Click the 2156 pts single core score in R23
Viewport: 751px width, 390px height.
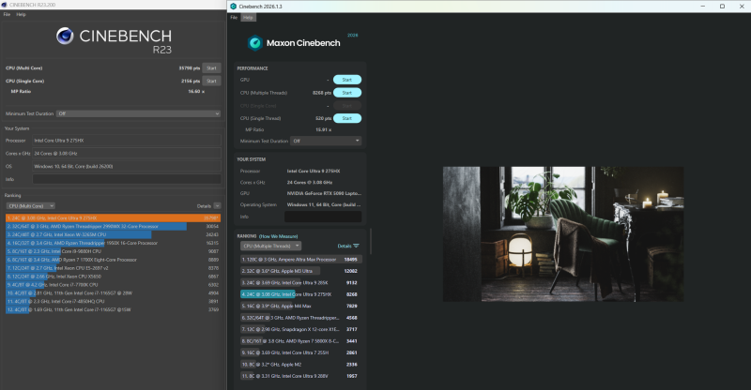coord(191,81)
